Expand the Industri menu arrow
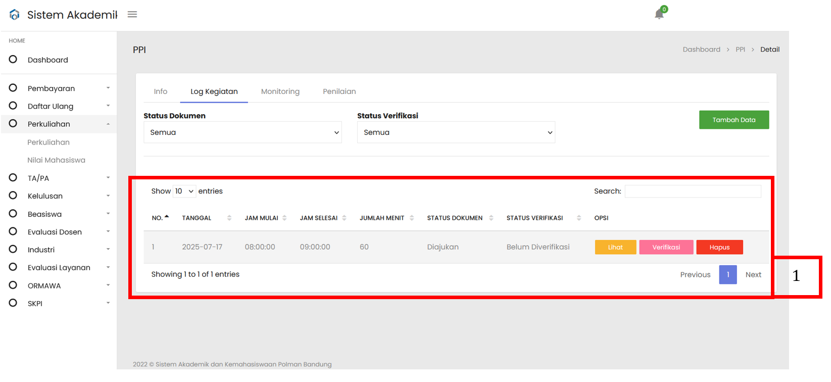The image size is (831, 382). 108,249
